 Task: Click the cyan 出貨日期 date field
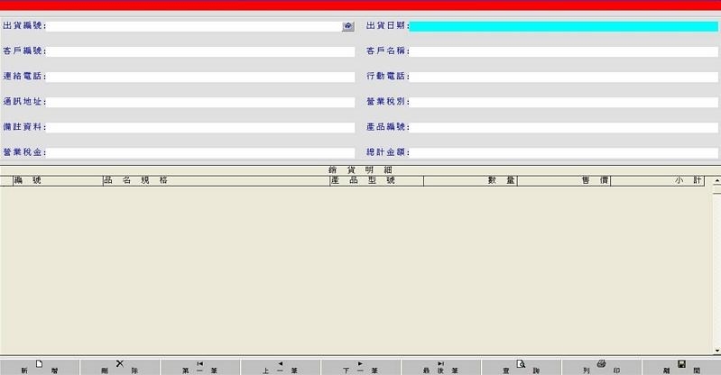pos(563,27)
